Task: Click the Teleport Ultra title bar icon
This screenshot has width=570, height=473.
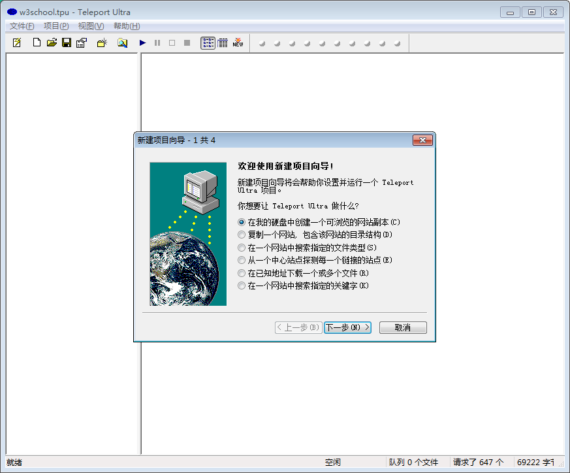Action: point(12,12)
